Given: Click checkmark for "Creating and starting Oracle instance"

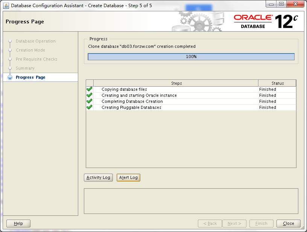Looking at the screenshot, I should click(x=89, y=95).
